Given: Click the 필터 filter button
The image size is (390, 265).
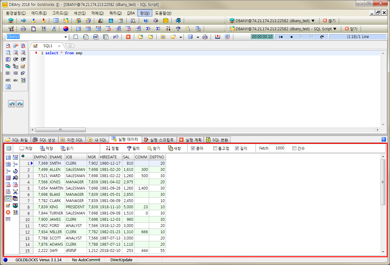Looking at the screenshot, I should tap(133, 148).
